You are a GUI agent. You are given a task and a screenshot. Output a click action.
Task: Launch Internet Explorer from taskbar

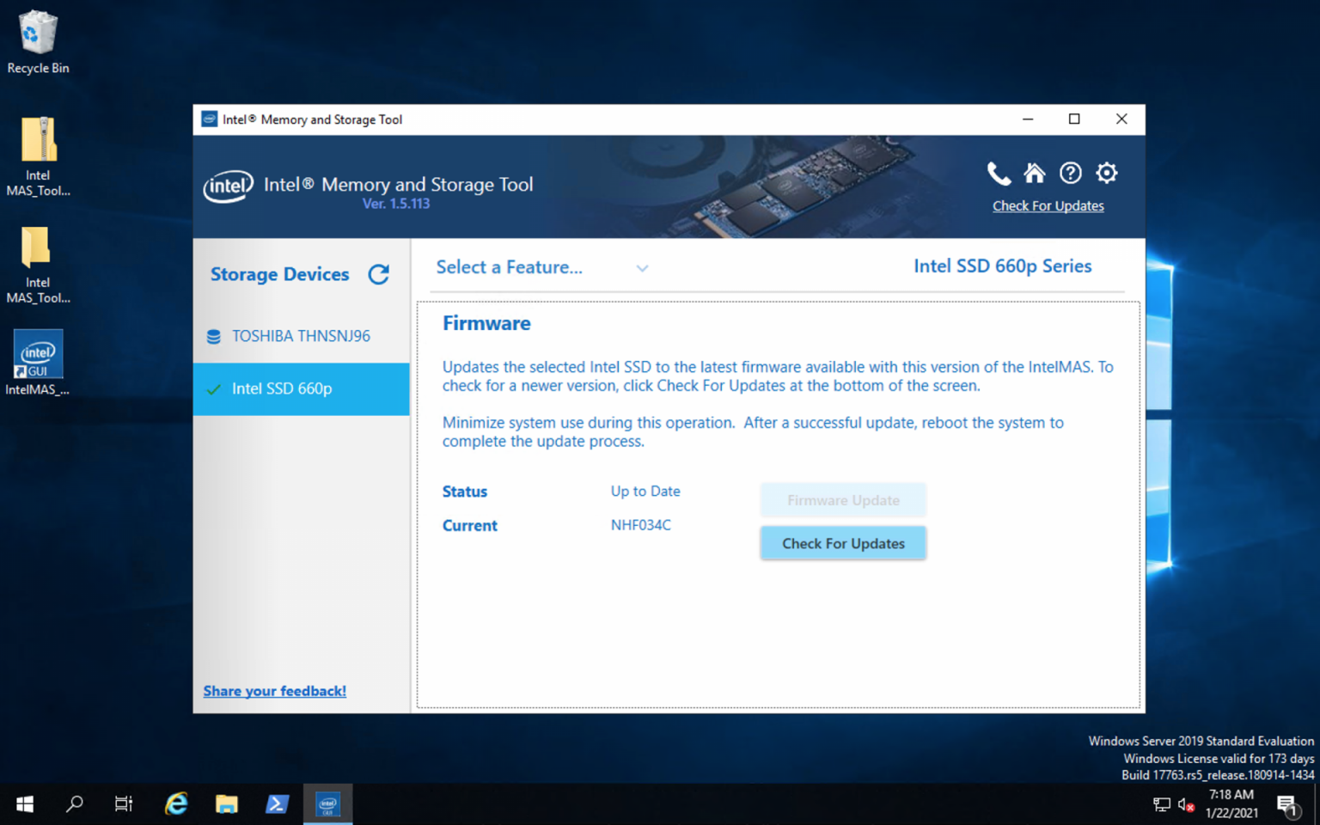176,804
